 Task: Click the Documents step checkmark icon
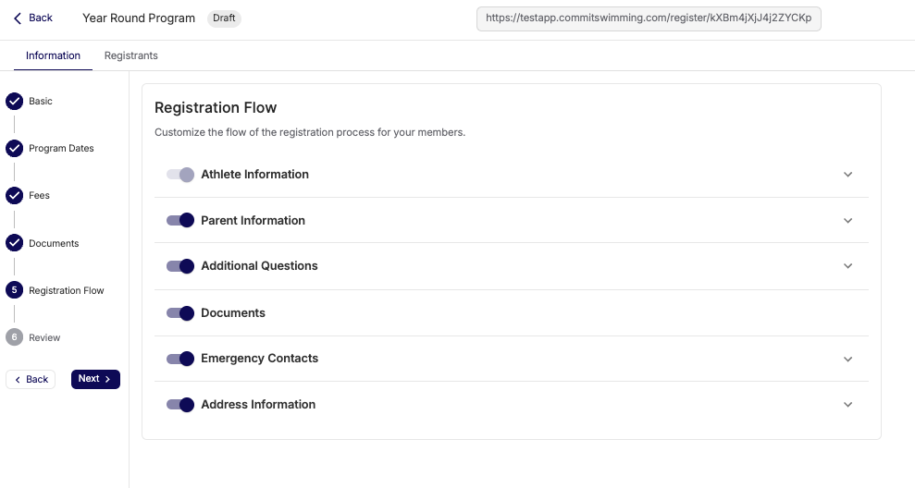click(15, 243)
